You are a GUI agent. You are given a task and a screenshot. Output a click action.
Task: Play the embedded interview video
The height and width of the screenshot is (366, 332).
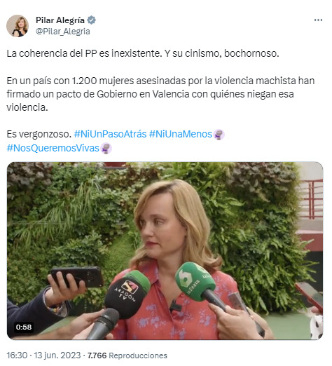[x=165, y=250]
